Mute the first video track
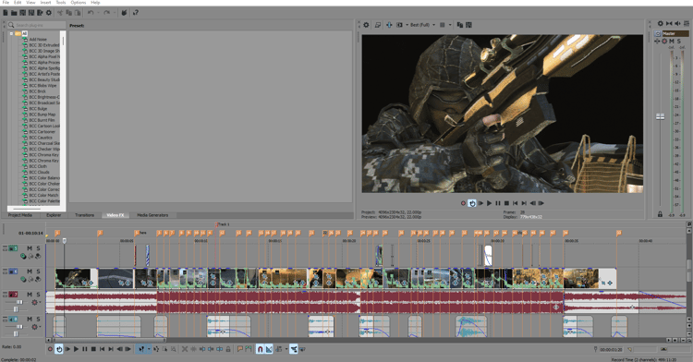Screen dimensions: 693x362 pyautogui.click(x=30, y=248)
